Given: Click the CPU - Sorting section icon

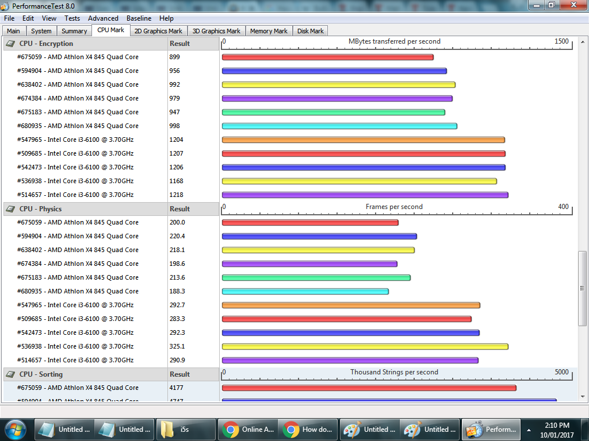Looking at the screenshot, I should tap(11, 374).
